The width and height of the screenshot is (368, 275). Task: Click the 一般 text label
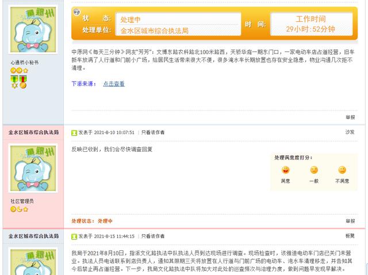pos(314,181)
